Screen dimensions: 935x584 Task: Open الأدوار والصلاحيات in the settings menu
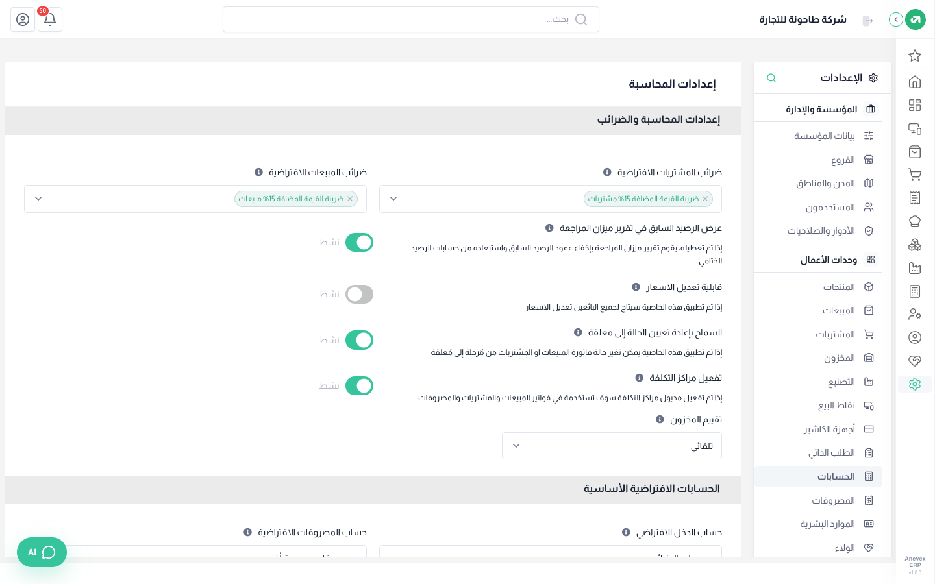[x=818, y=230]
